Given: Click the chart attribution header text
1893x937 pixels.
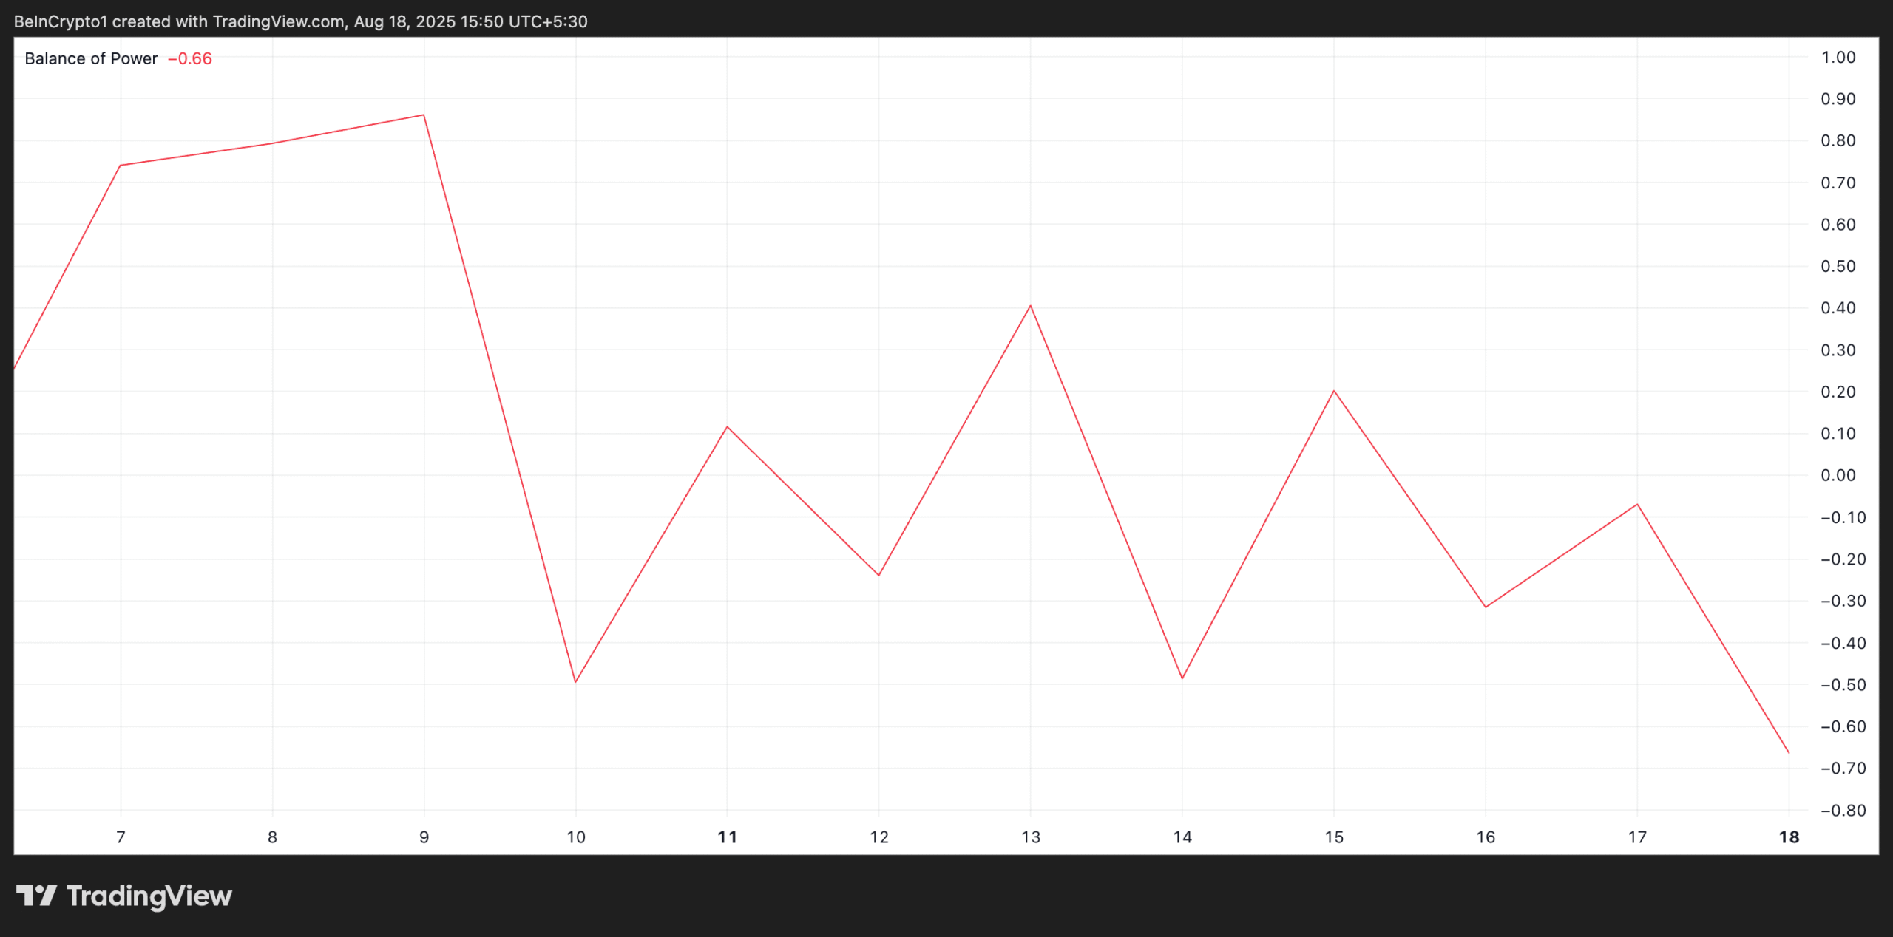Looking at the screenshot, I should (300, 21).
